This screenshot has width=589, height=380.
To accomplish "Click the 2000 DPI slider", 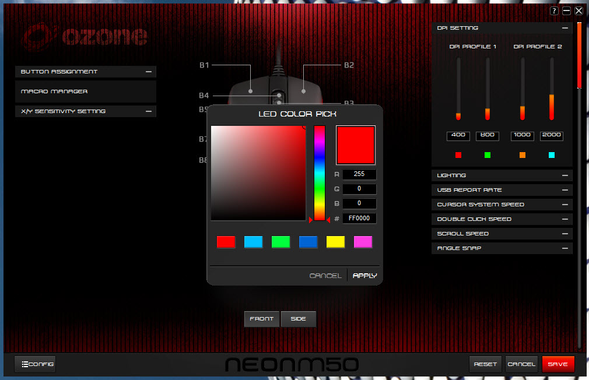I will pyautogui.click(x=552, y=89).
